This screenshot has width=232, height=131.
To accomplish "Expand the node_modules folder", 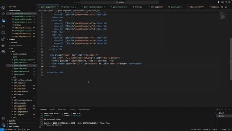I will click(21, 45).
